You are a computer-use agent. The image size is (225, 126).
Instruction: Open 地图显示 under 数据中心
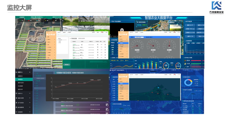21,76
